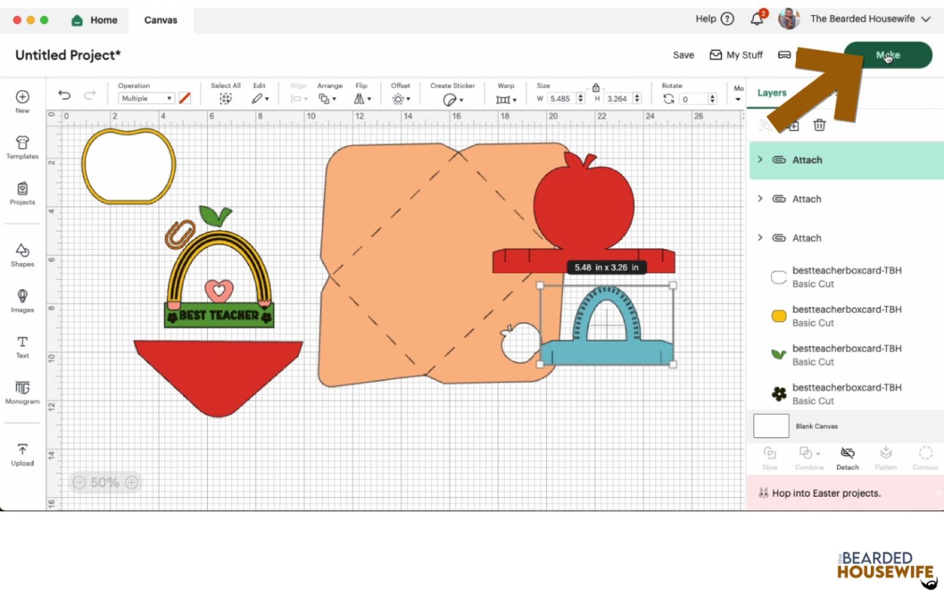Viewport: 944px width, 600px height.
Task: Expand the highlighted first Attach group
Action: pos(760,160)
